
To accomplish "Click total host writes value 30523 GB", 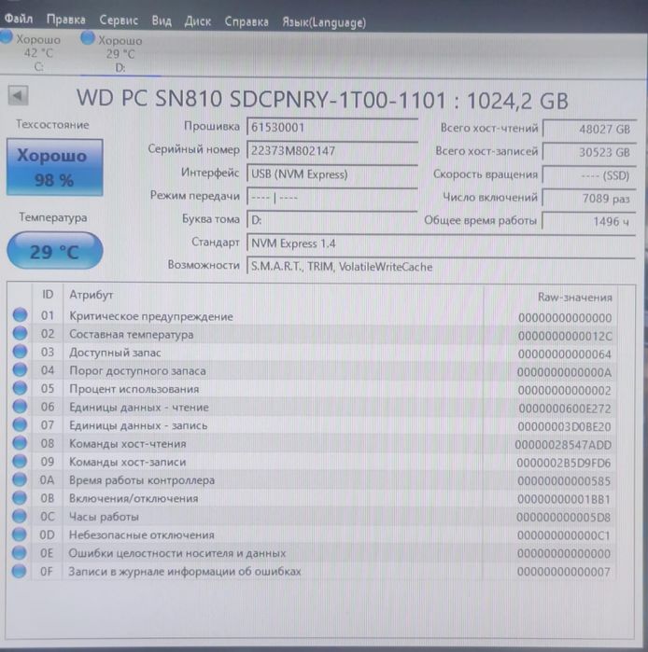I will point(589,152).
